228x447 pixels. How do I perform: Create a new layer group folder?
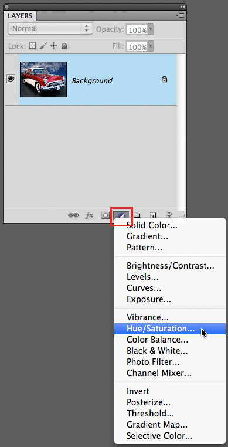[137, 215]
